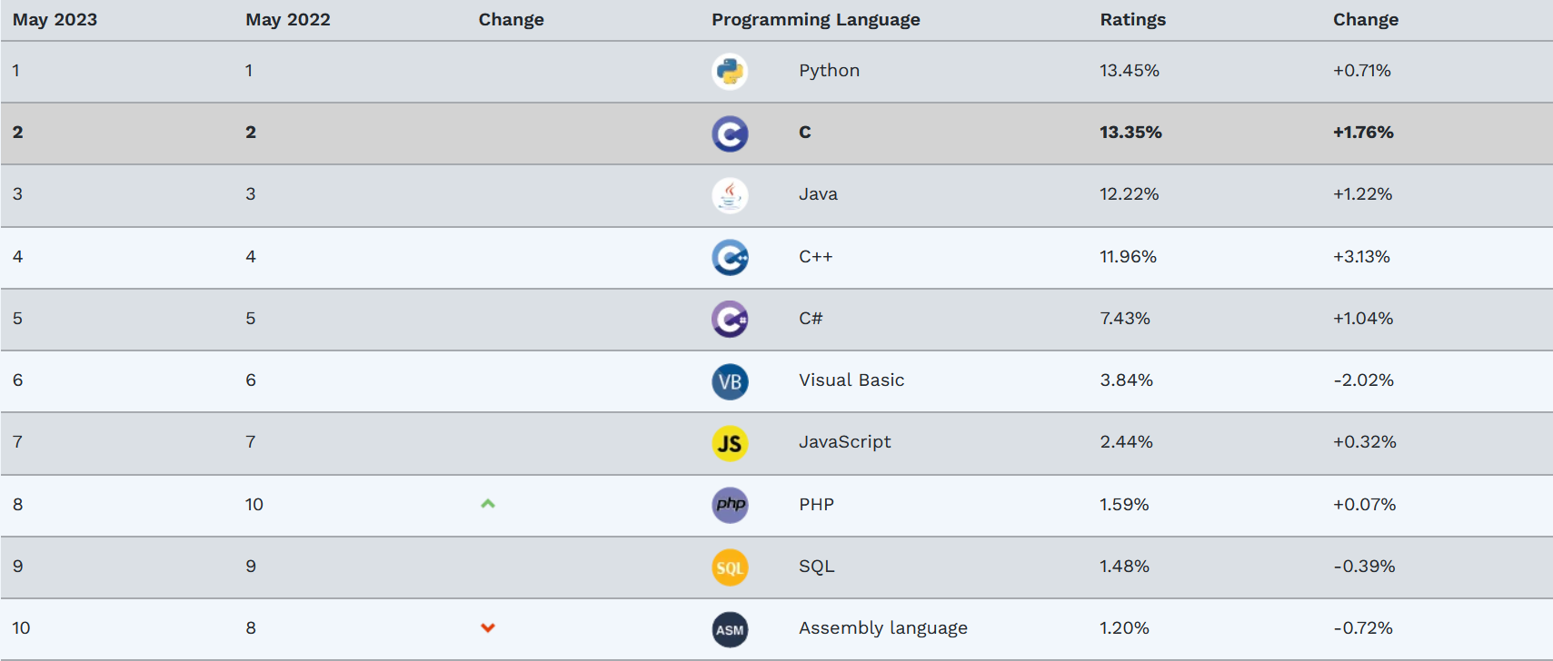Click the dark ASM assembly icon
The width and height of the screenshot is (1553, 661).
730,629
